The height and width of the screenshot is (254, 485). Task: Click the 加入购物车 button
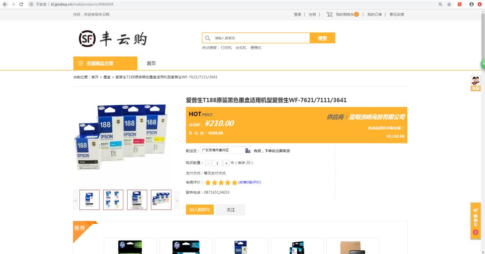point(200,209)
